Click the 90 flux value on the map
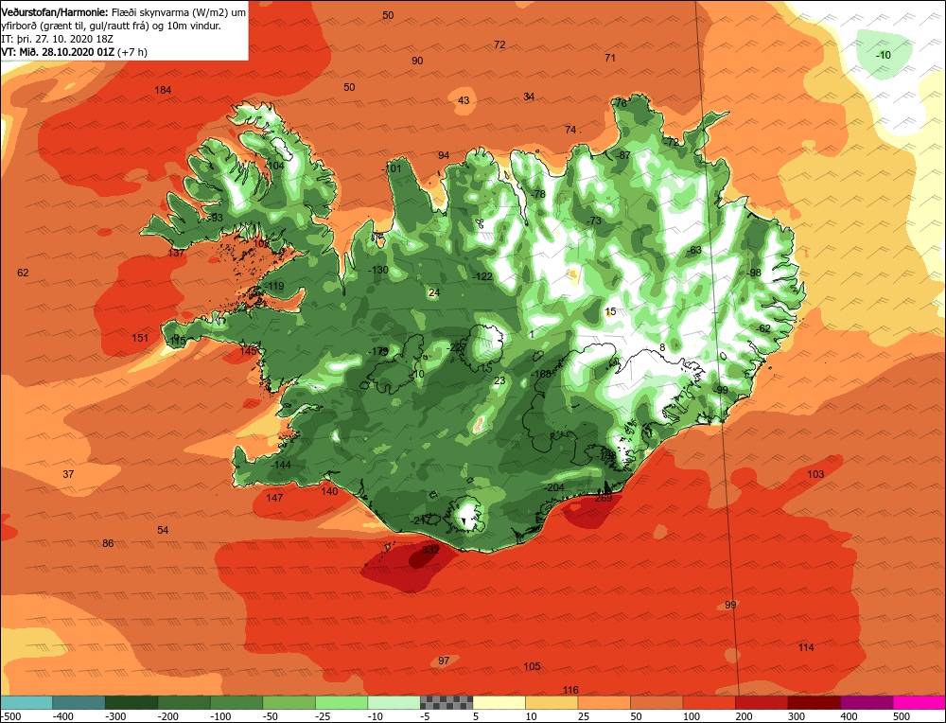Screen dimensions: 946x723 point(417,61)
